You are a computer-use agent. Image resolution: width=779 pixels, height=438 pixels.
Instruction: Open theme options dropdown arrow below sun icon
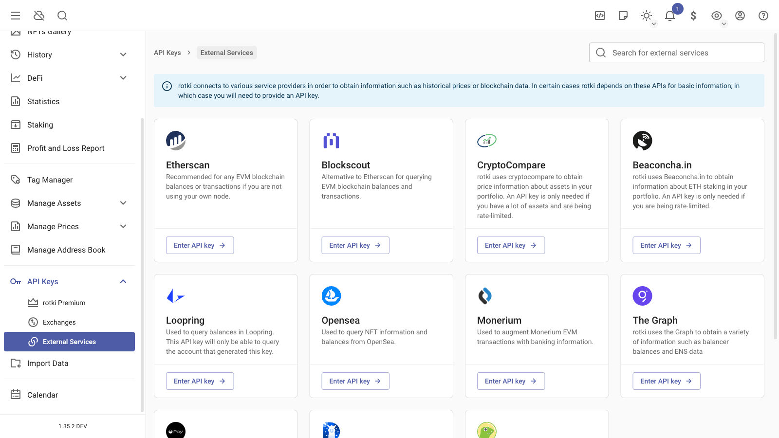(x=654, y=24)
